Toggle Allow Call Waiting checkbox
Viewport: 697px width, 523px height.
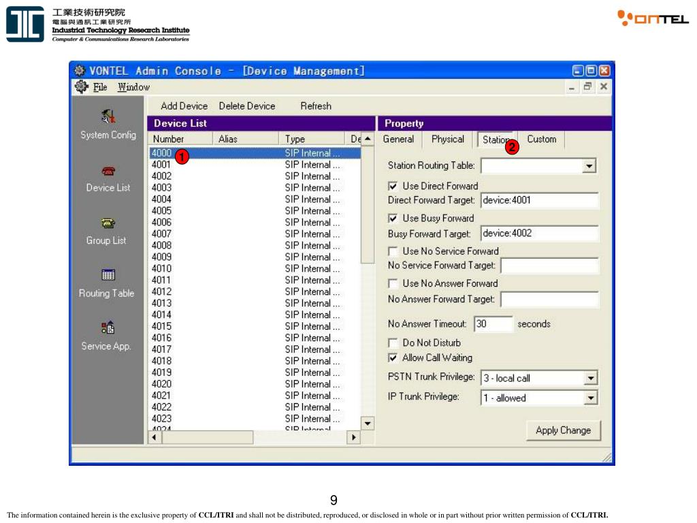[393, 358]
